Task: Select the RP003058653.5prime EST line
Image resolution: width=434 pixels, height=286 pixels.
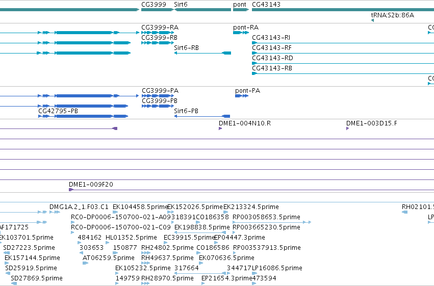Action: click(x=272, y=222)
